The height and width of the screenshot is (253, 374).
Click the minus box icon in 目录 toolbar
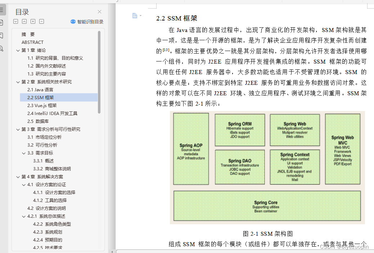pyautogui.click(x=41, y=22)
